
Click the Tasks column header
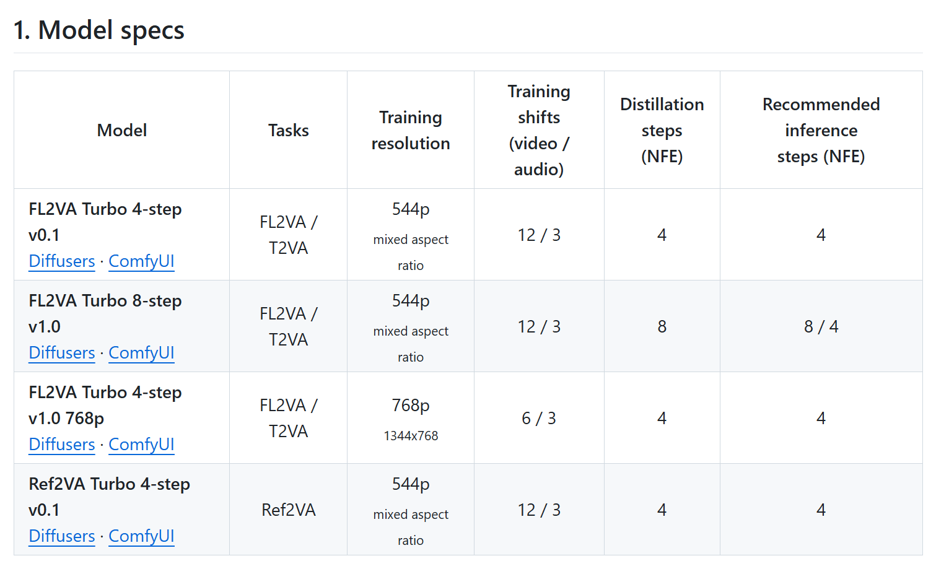tap(289, 130)
